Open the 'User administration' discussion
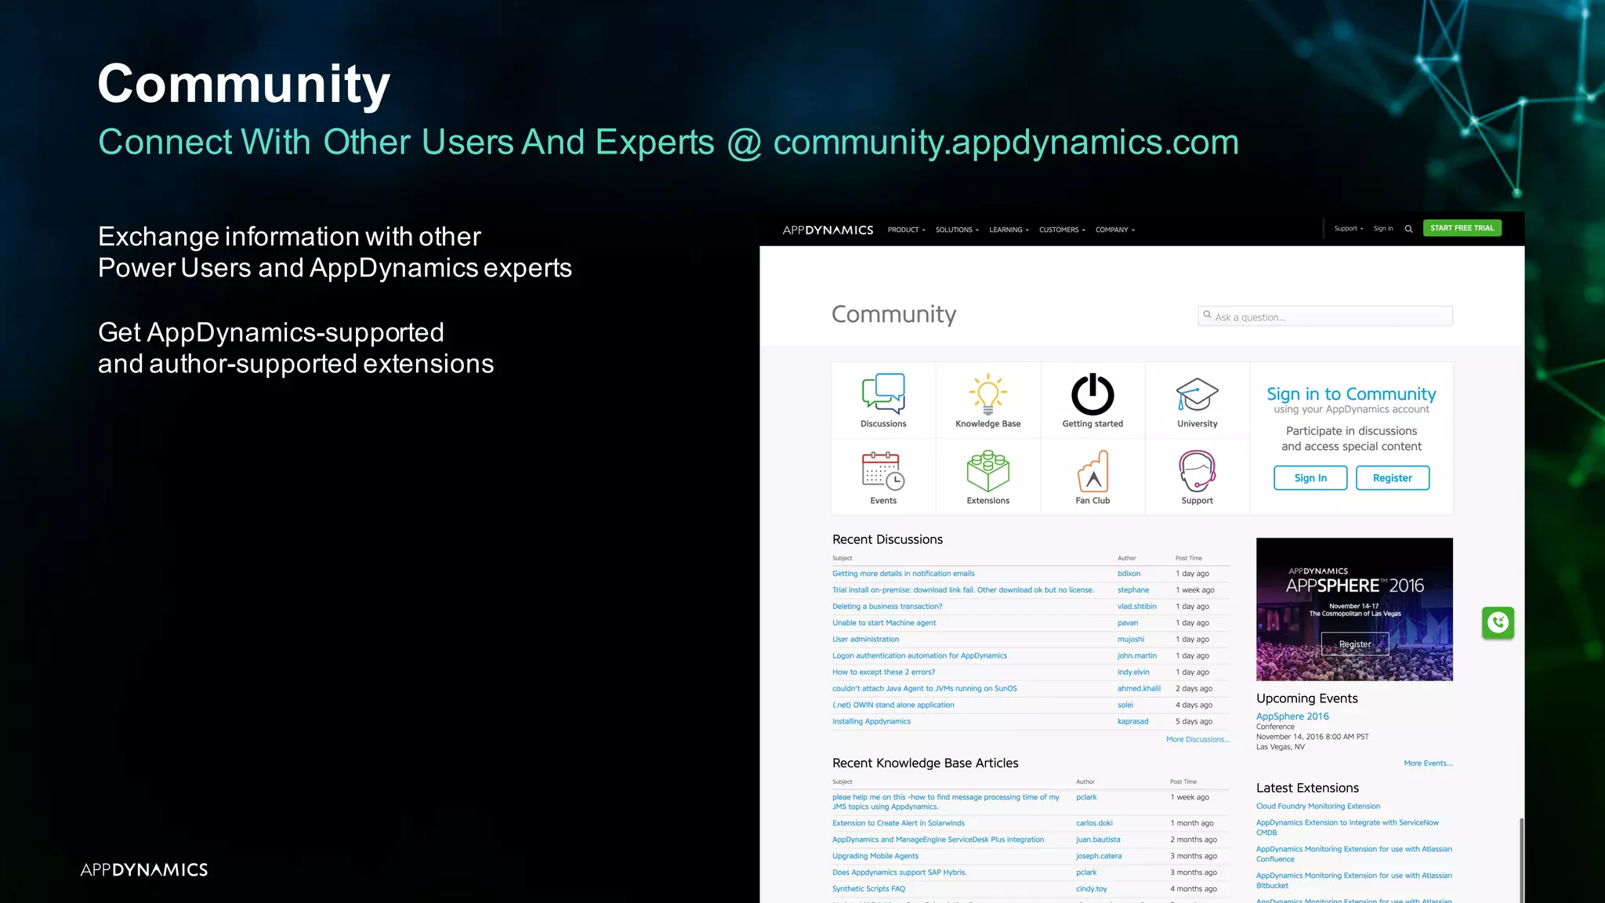 866,640
